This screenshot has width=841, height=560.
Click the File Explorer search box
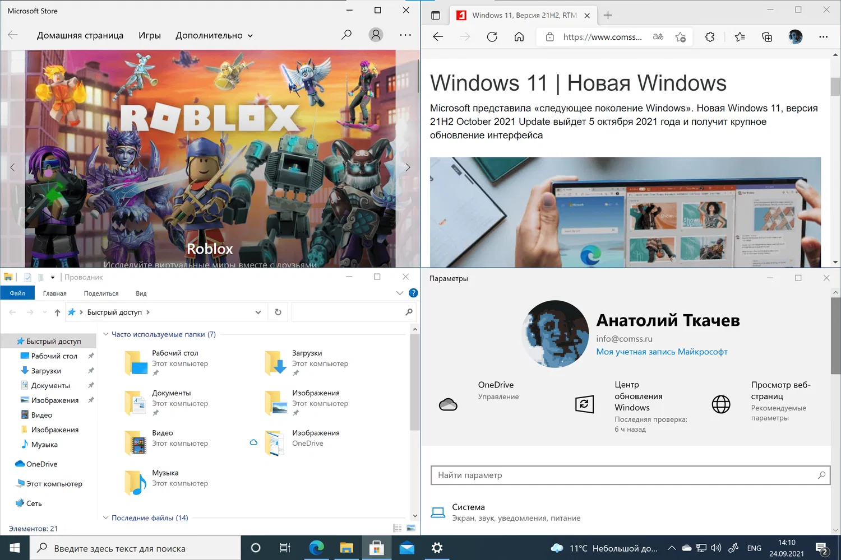[354, 312]
